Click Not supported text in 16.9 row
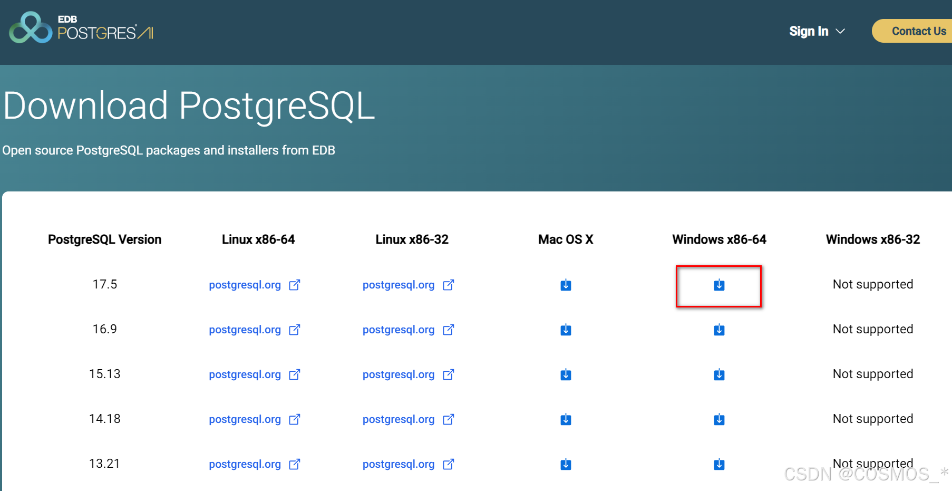The width and height of the screenshot is (952, 491). pos(873,329)
